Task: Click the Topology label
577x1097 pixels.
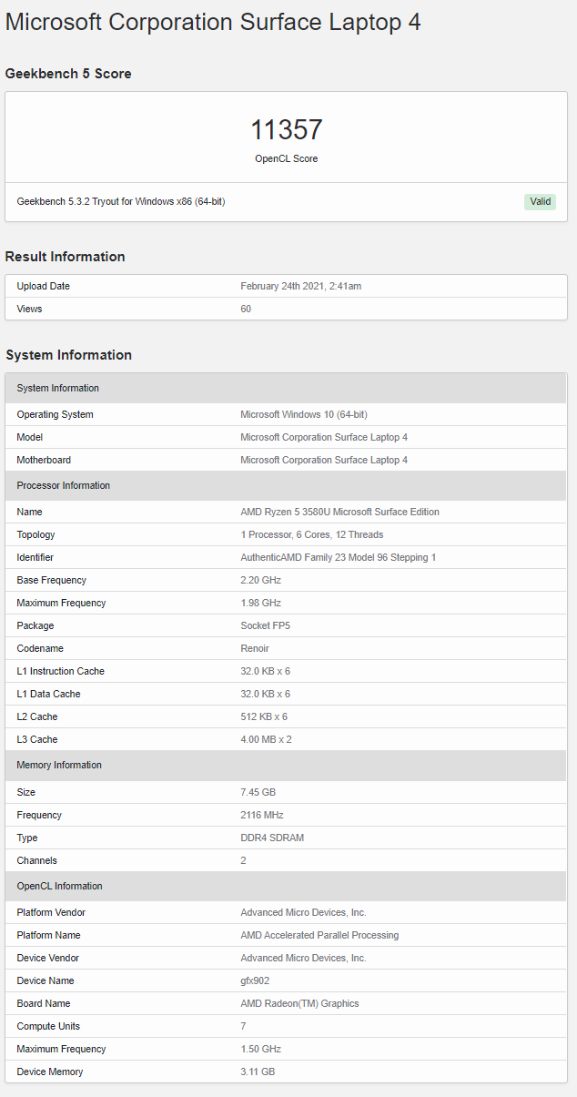Action: [36, 534]
